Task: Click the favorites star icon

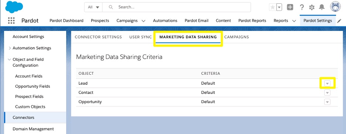Action: (x=273, y=7)
